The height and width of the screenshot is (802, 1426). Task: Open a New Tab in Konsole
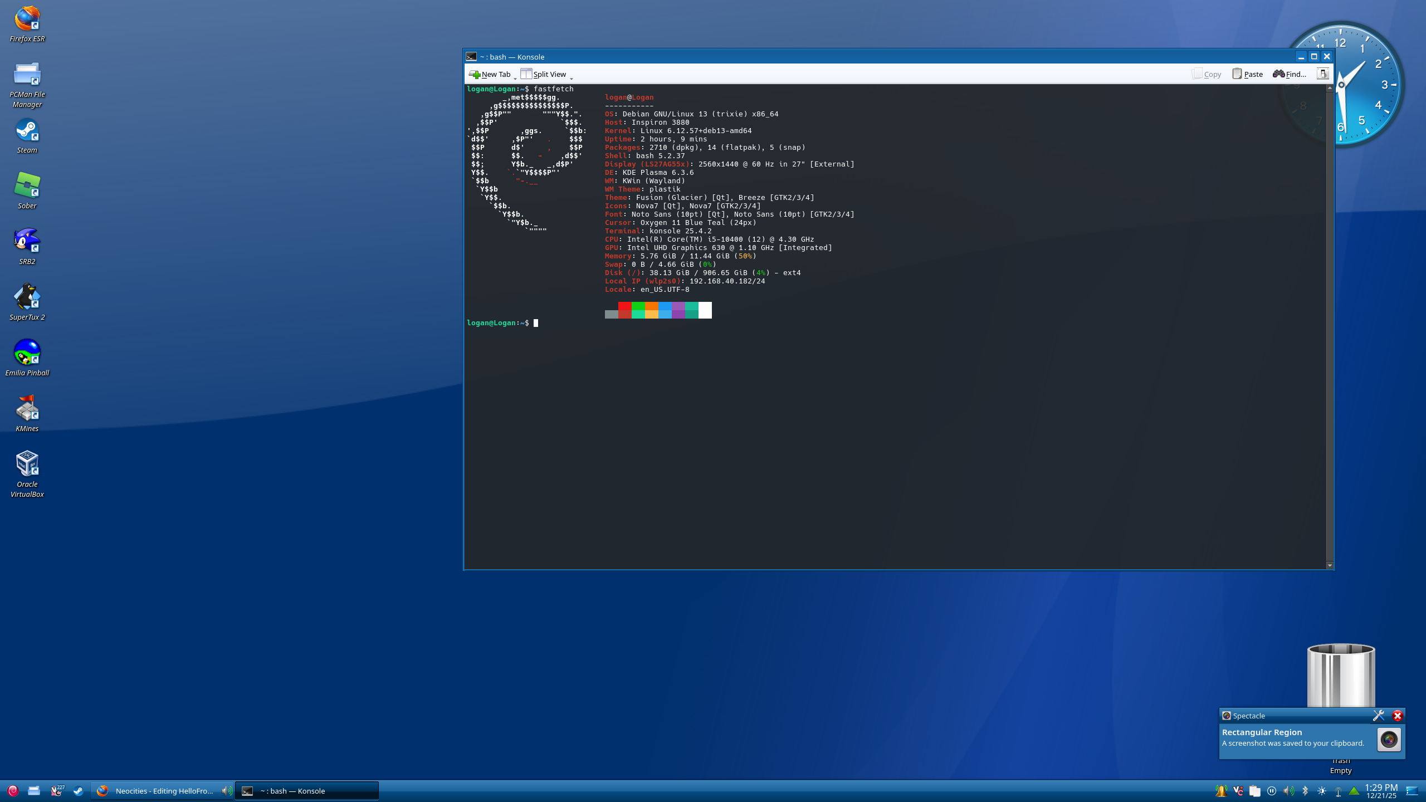pos(490,74)
